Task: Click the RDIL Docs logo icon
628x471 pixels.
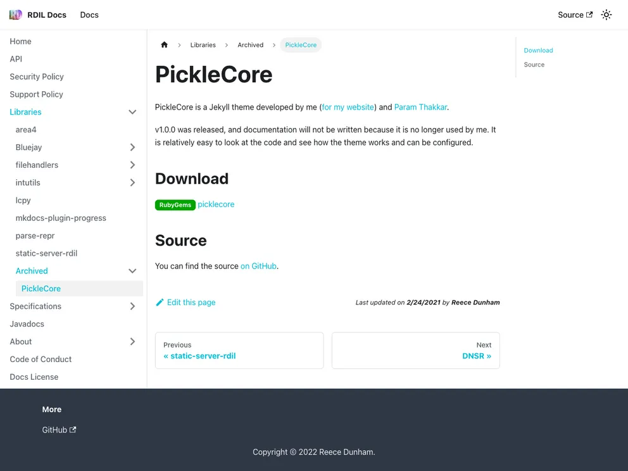Action: (15, 15)
